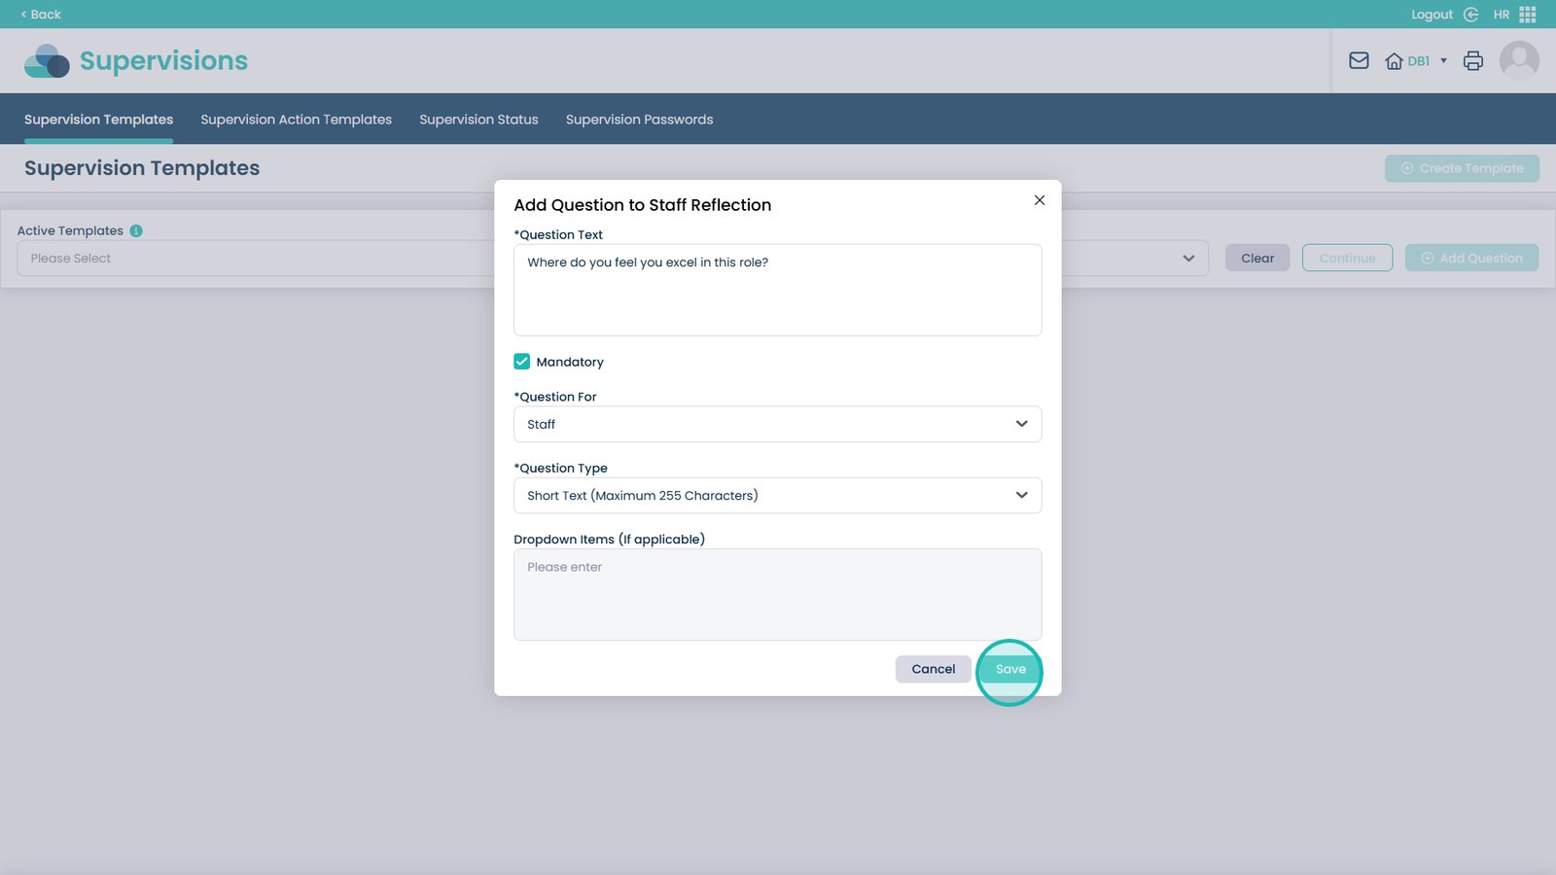
Task: Close the Add Question dialog
Action: tap(1040, 200)
